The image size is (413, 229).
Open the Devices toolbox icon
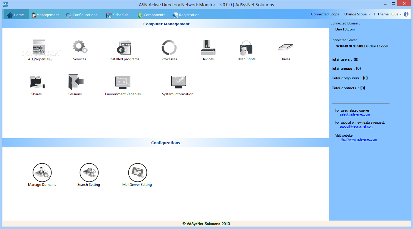pos(208,47)
